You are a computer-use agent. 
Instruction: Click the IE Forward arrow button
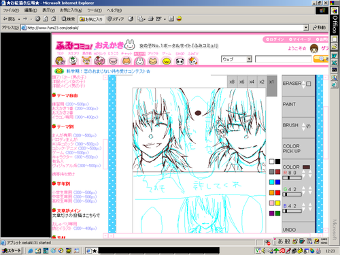coord(25,19)
